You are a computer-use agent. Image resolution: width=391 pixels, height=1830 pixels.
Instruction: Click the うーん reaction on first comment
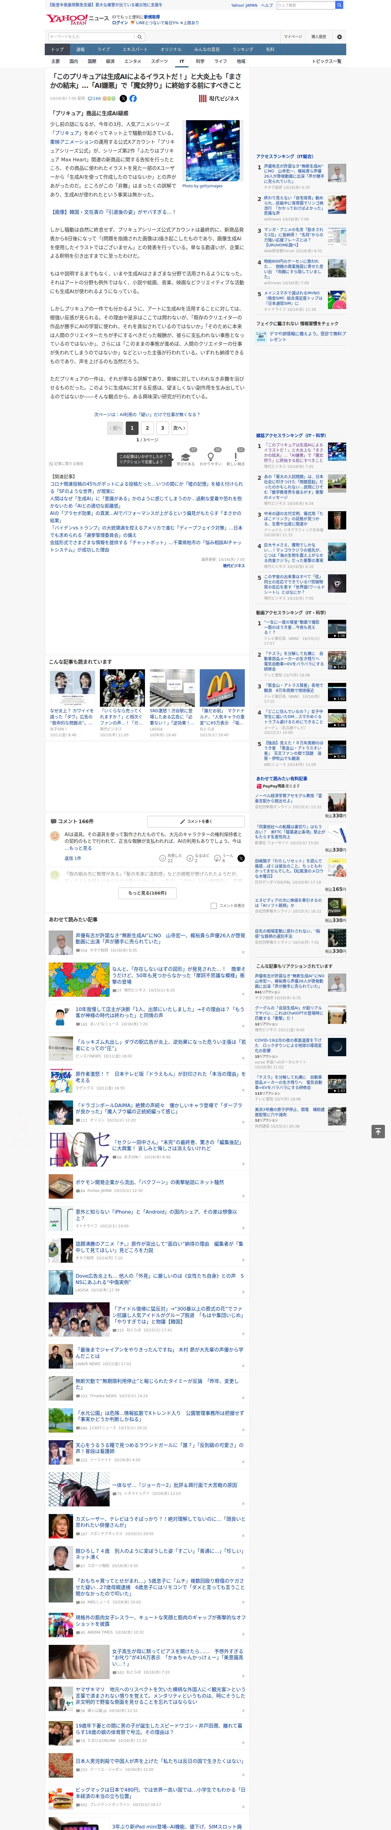[218, 858]
